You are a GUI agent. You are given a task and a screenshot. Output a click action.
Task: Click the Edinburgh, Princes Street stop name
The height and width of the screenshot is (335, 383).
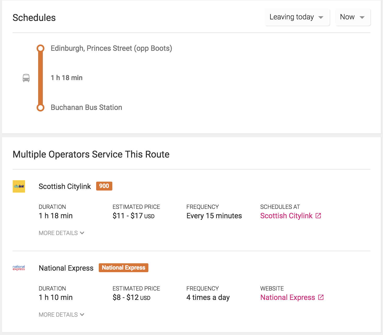(x=111, y=48)
